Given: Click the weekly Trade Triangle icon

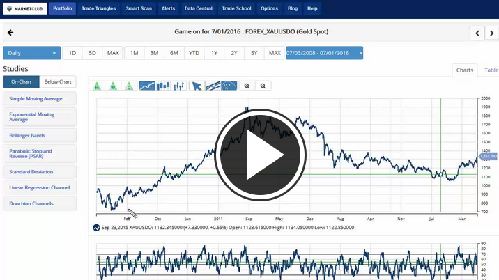Looking at the screenshot, I should 112,86.
